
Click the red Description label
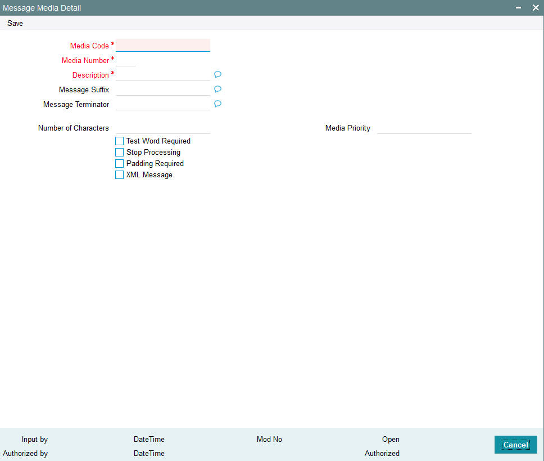click(90, 75)
